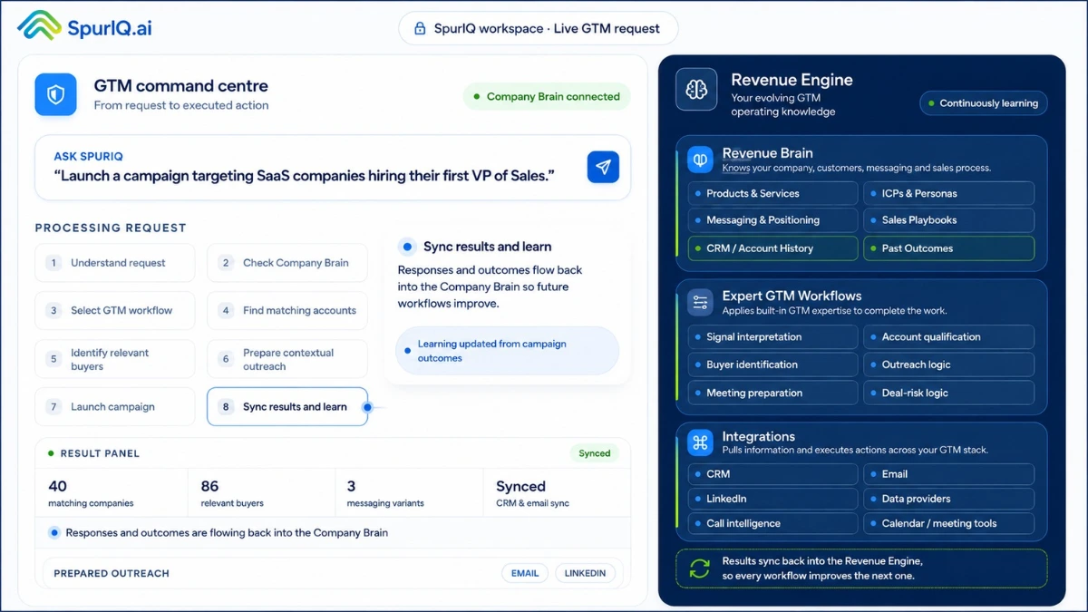Send the Ask SpurIQ request
The image size is (1088, 612).
603,167
